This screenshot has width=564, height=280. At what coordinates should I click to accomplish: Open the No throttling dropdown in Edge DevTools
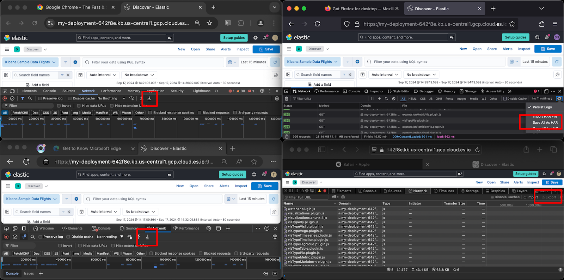[110, 237]
